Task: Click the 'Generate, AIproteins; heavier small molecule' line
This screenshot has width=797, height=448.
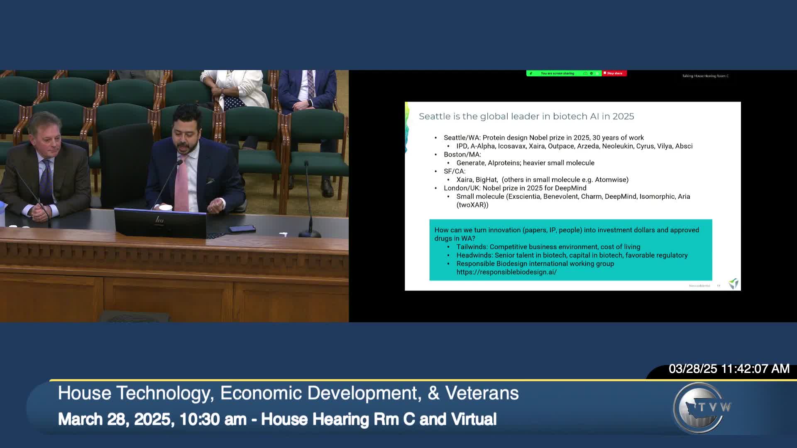Action: [x=526, y=163]
